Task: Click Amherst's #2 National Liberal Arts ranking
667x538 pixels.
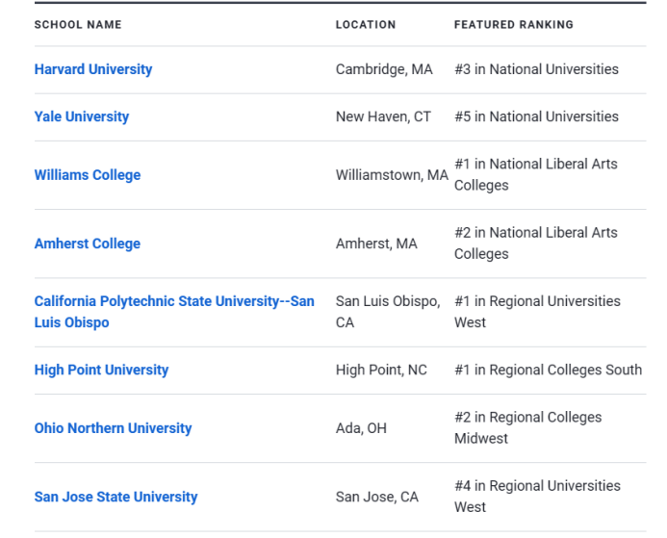Action: tap(536, 243)
